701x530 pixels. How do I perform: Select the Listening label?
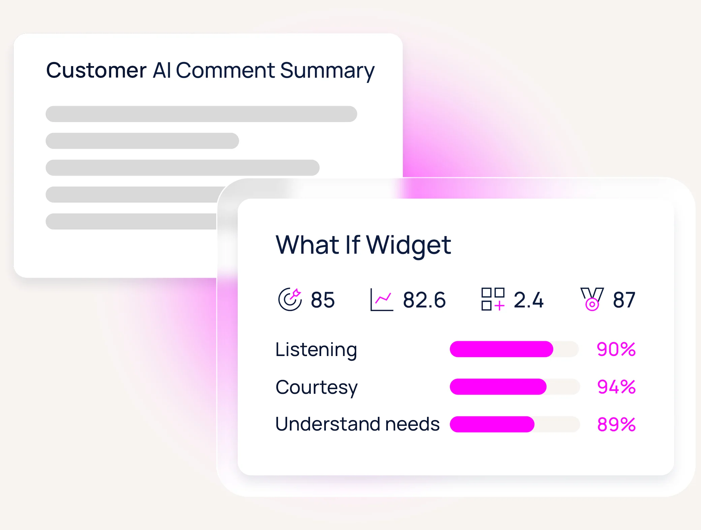click(x=316, y=350)
